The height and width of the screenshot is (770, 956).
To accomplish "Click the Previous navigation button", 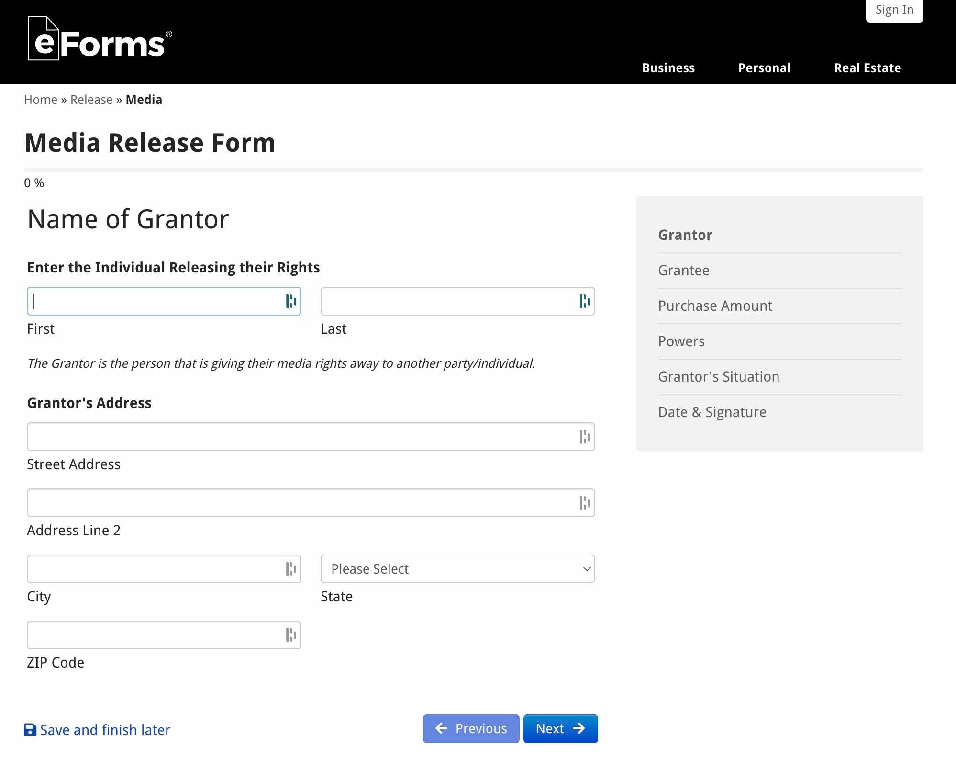I will click(471, 728).
